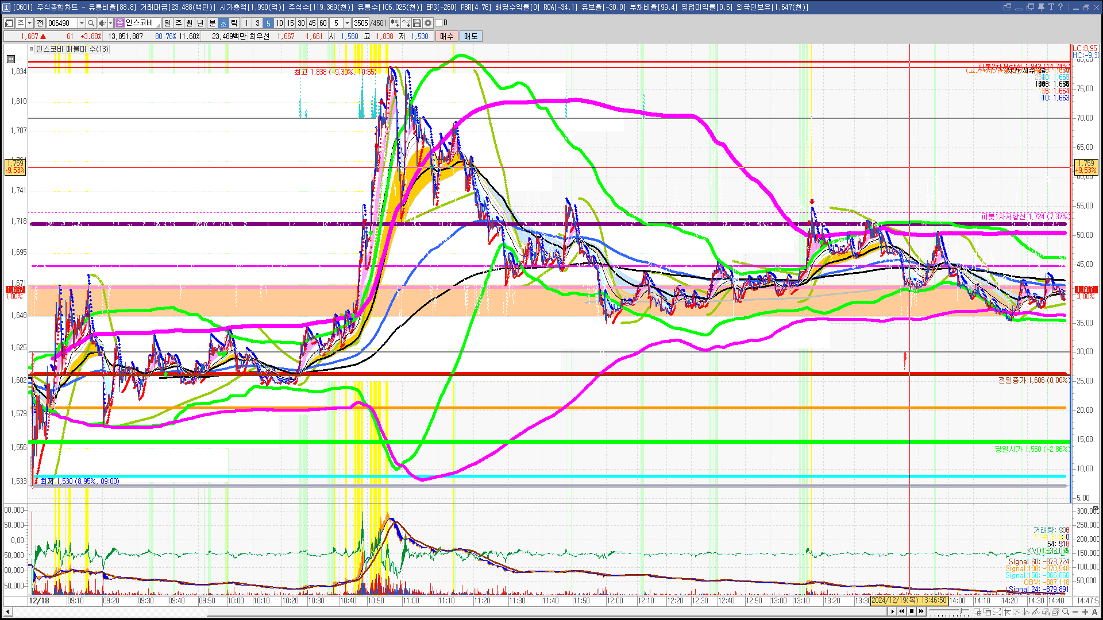The width and height of the screenshot is (1103, 620).
Task: Click the sound speaker icon in toolbar
Action: pyautogui.click(x=102, y=23)
